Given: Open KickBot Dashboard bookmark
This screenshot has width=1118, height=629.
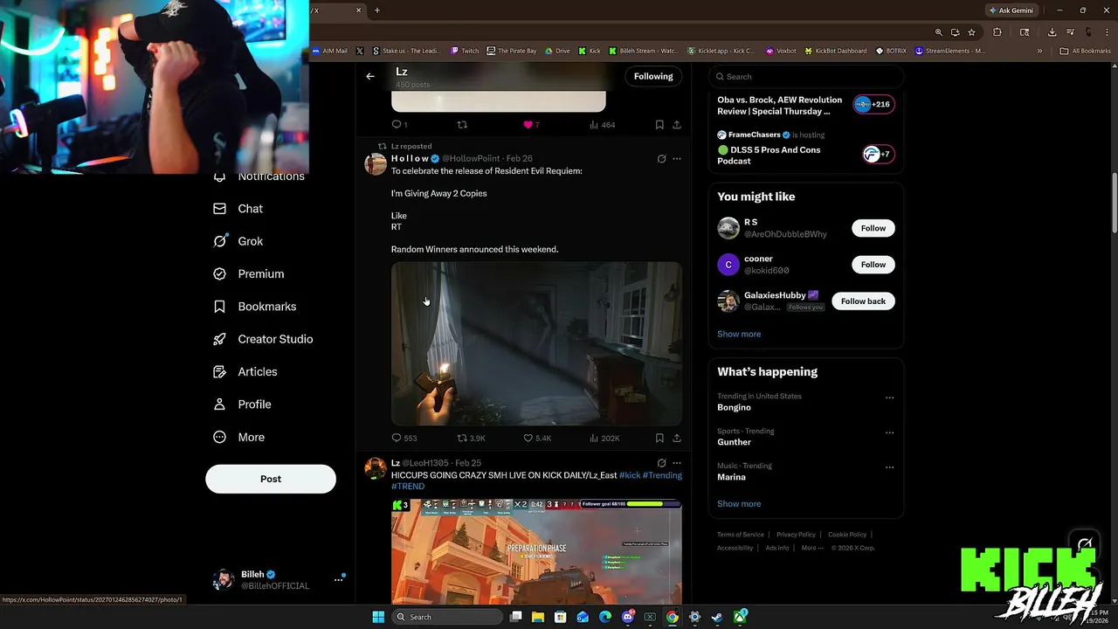Looking at the screenshot, I should 836,51.
